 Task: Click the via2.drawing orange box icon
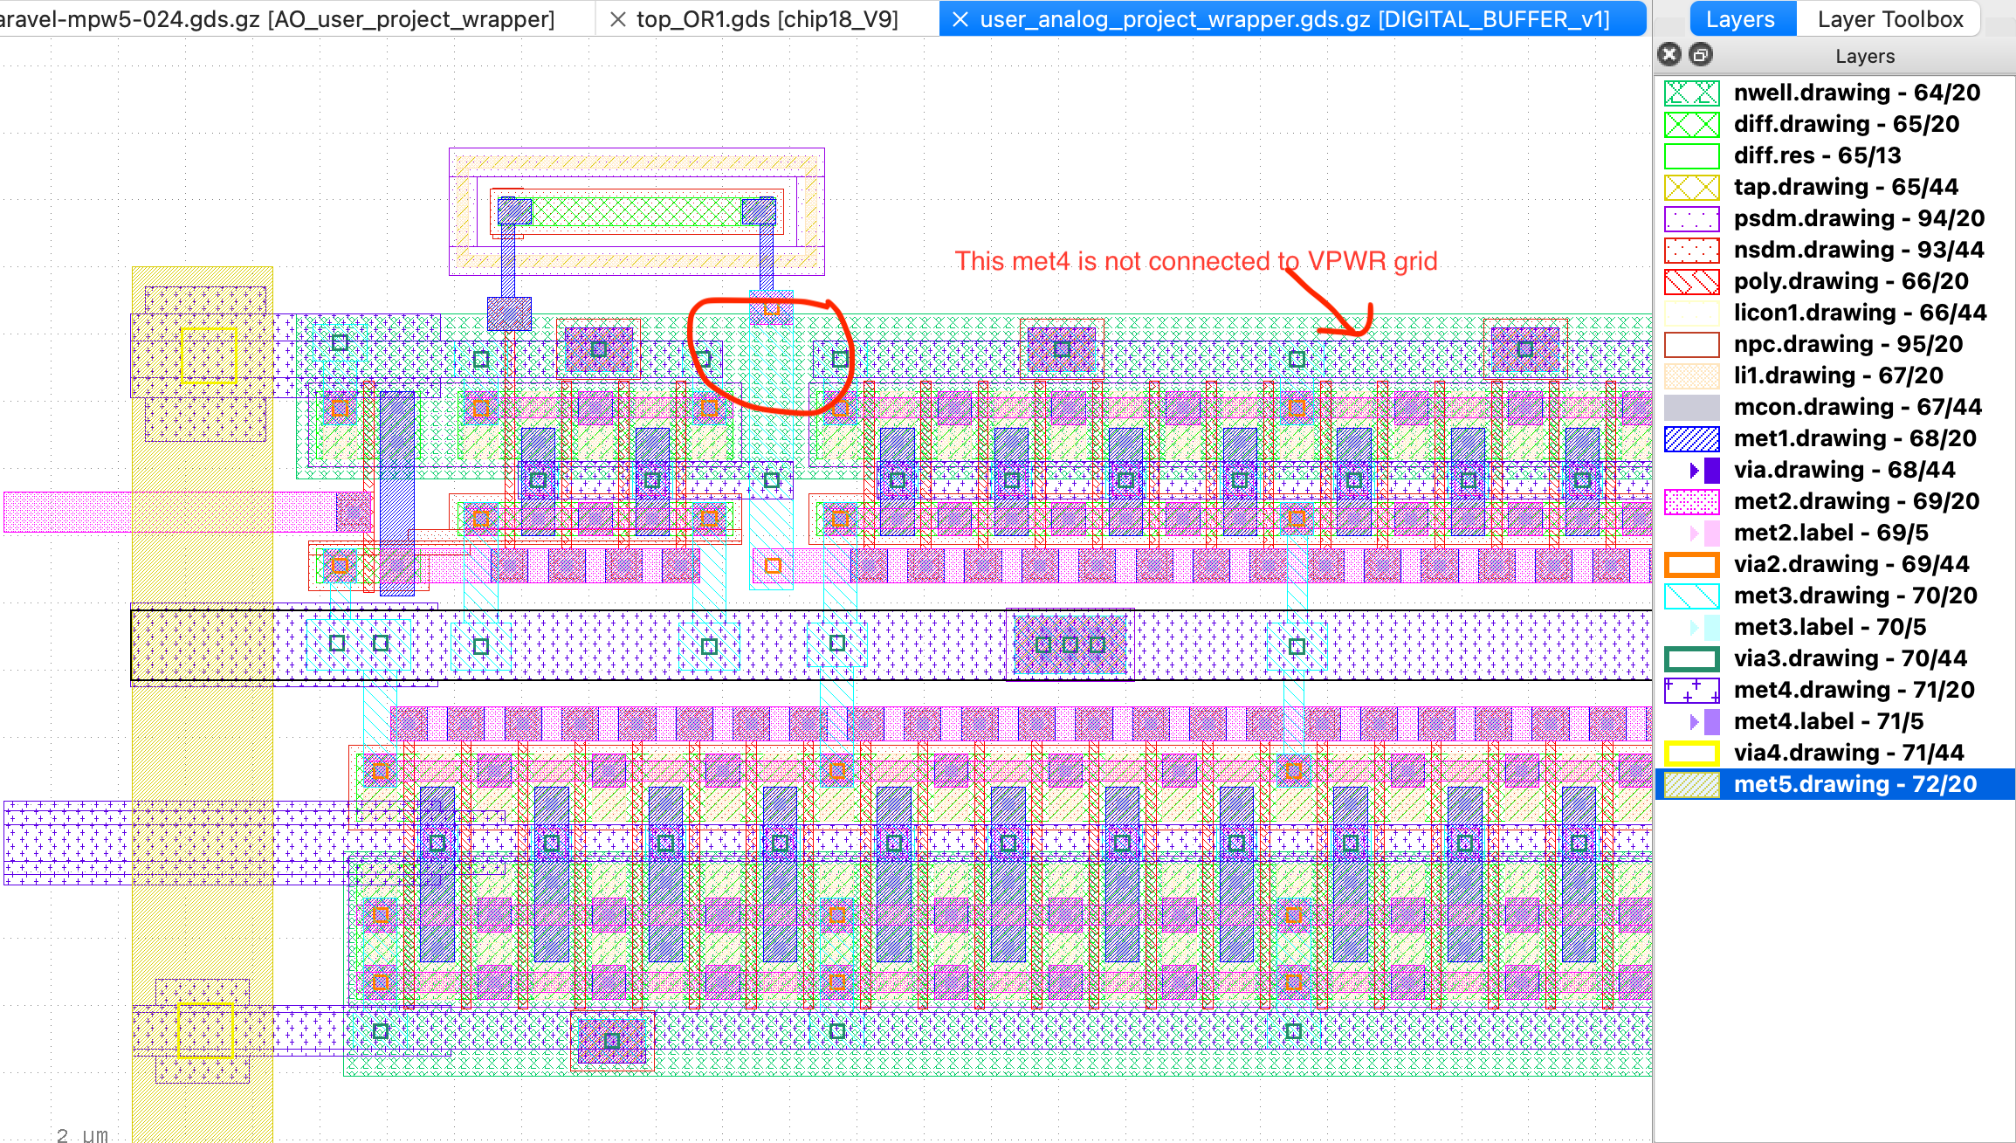pos(1691,564)
